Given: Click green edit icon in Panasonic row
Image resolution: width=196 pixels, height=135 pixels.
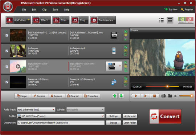Looking at the screenshot, I should [x=126, y=78].
